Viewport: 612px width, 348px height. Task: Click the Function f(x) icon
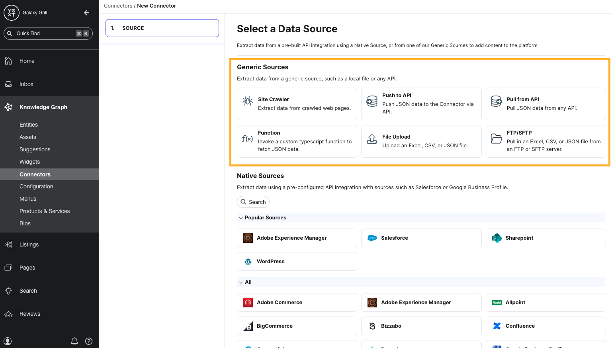[248, 139]
